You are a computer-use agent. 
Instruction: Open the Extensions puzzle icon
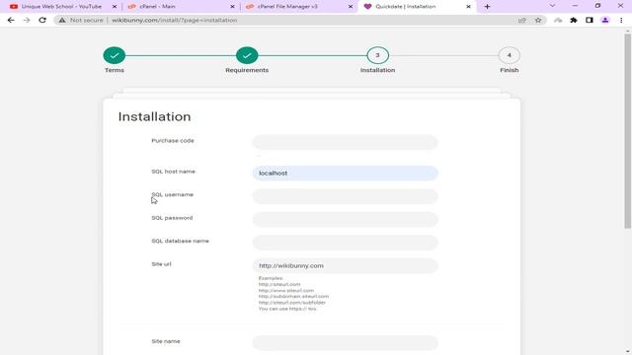(574, 20)
